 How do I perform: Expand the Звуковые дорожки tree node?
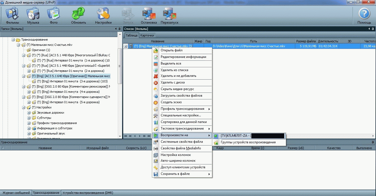click(29, 113)
